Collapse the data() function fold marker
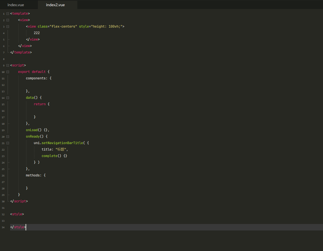The width and height of the screenshot is (323, 251). pyautogui.click(x=8, y=98)
